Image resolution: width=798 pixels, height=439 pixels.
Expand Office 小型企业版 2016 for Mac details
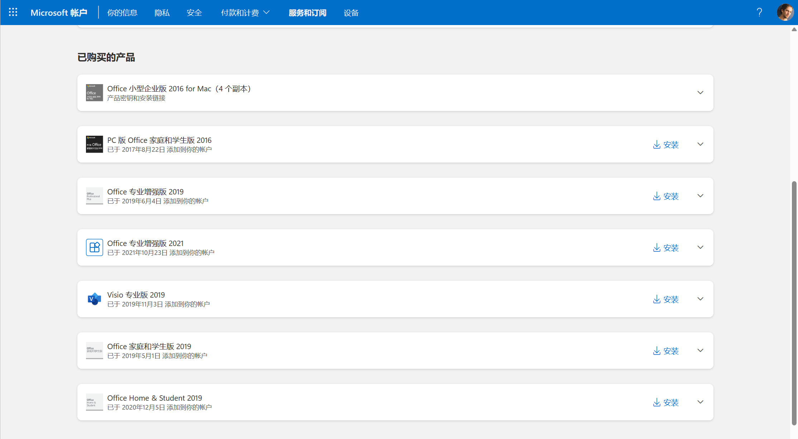click(x=701, y=93)
